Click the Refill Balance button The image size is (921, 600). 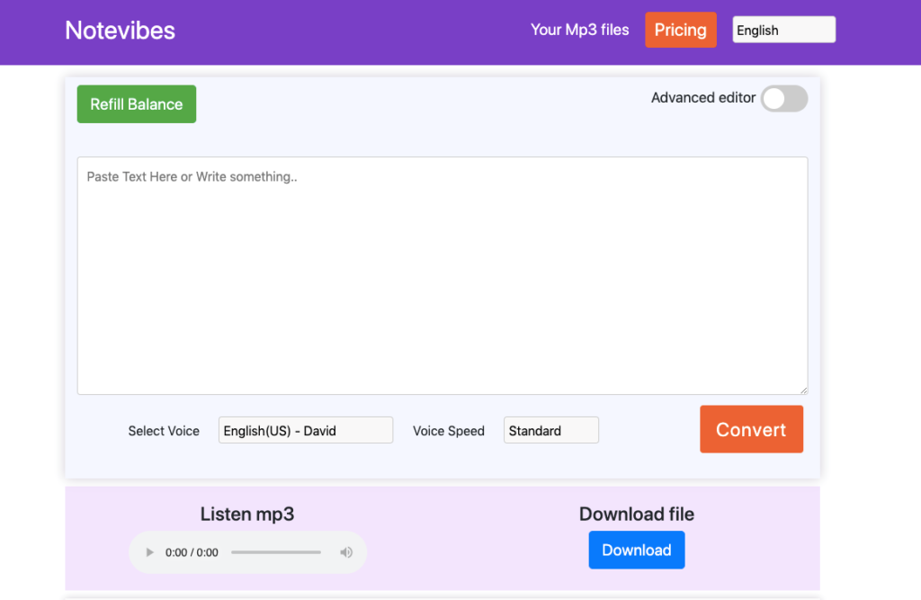pyautogui.click(x=137, y=104)
